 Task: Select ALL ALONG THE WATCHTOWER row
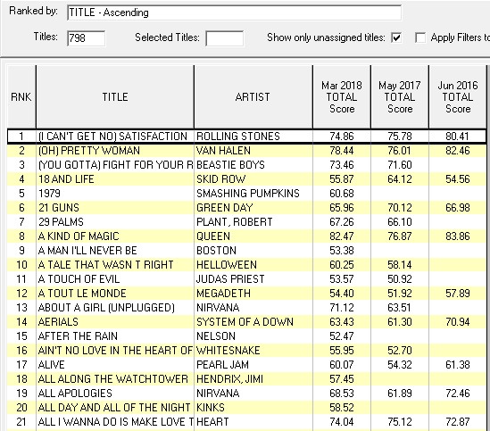(x=246, y=379)
